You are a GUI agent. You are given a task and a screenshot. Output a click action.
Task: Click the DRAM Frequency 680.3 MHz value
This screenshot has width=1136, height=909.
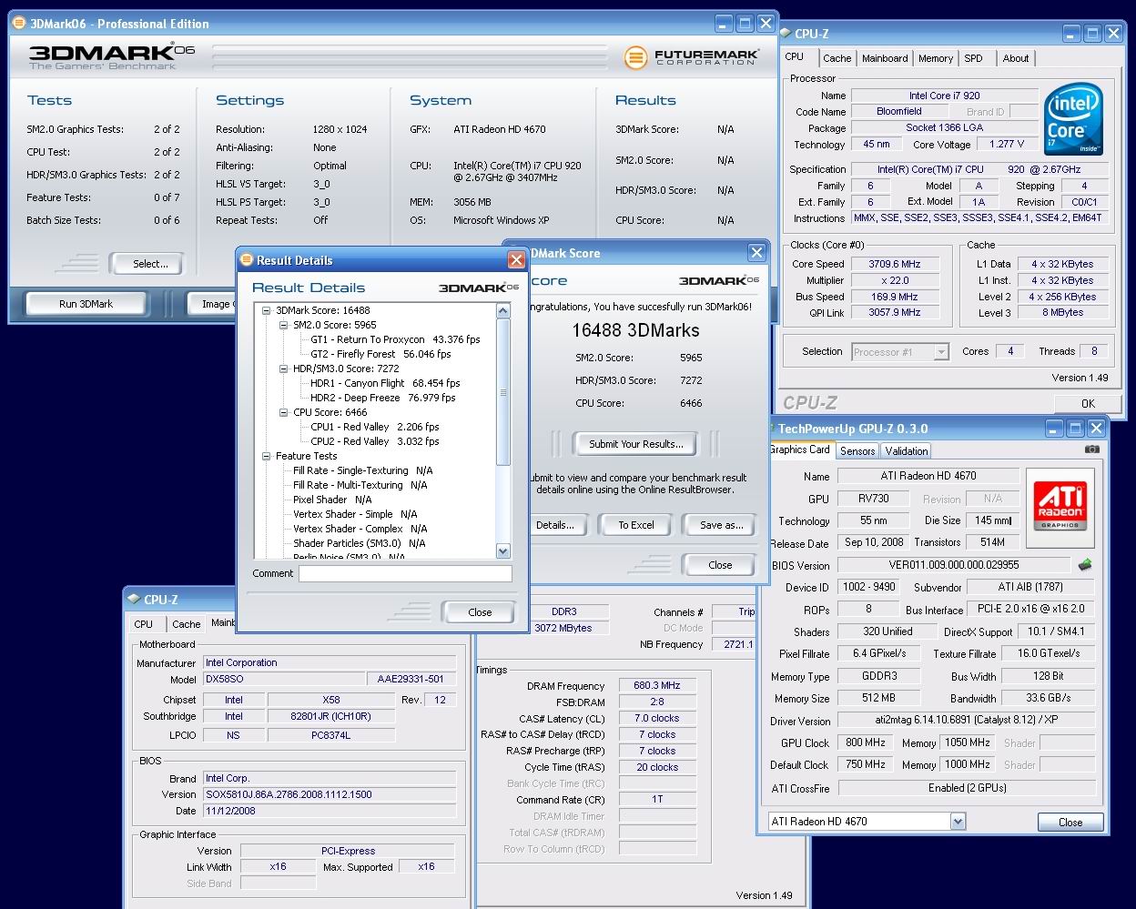coord(657,685)
